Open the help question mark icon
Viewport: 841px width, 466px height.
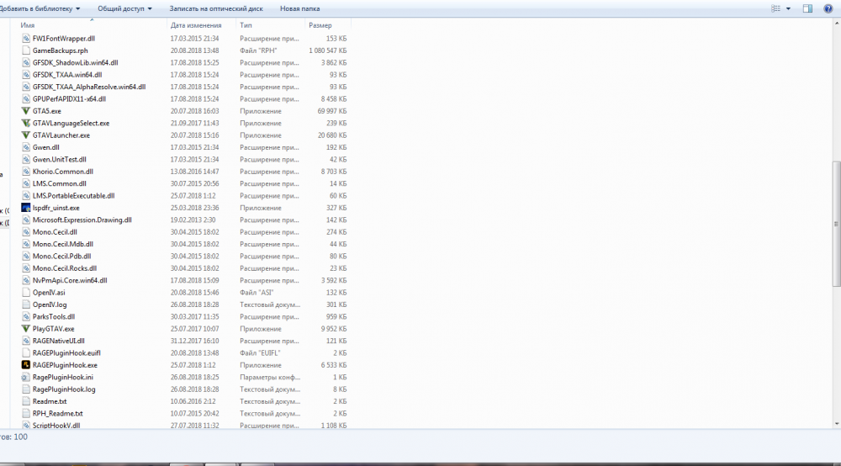coord(828,8)
